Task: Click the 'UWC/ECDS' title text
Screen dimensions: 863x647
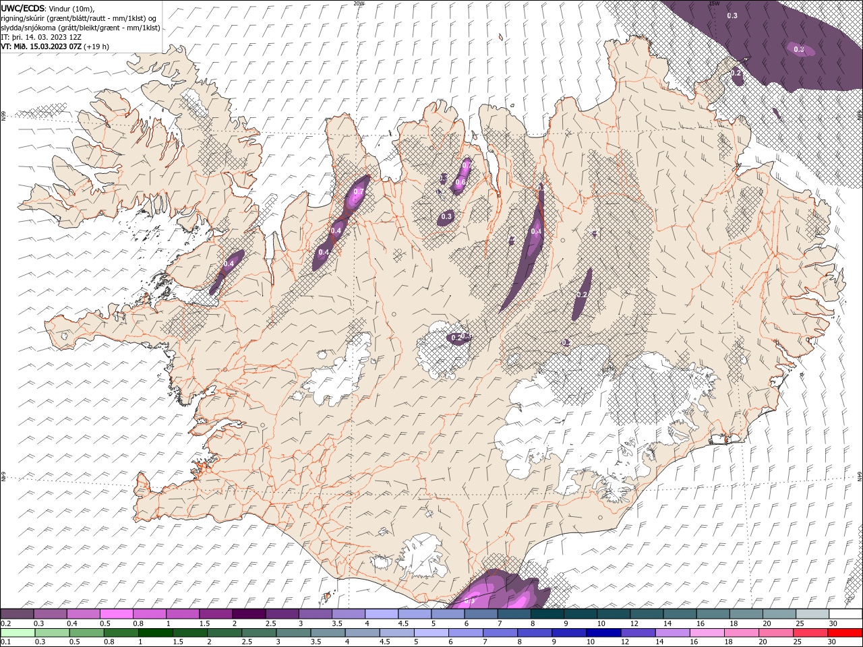Action: tap(23, 7)
